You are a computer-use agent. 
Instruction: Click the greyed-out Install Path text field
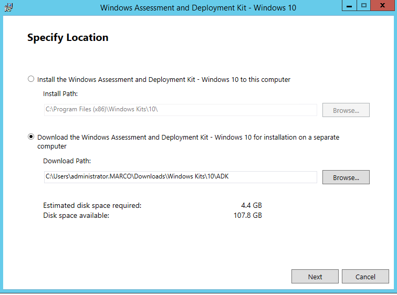180,110
